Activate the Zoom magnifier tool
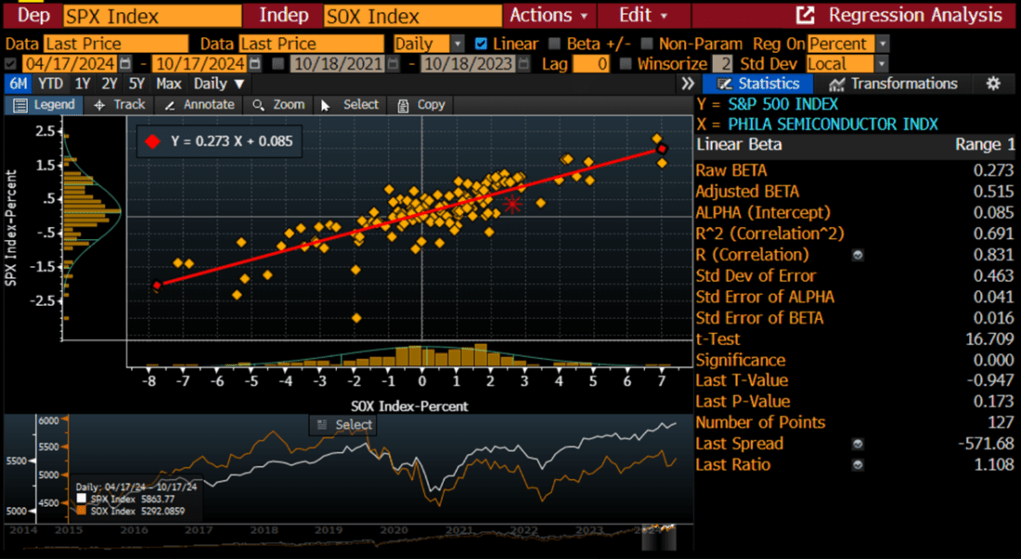This screenshot has width=1021, height=559. pos(278,105)
